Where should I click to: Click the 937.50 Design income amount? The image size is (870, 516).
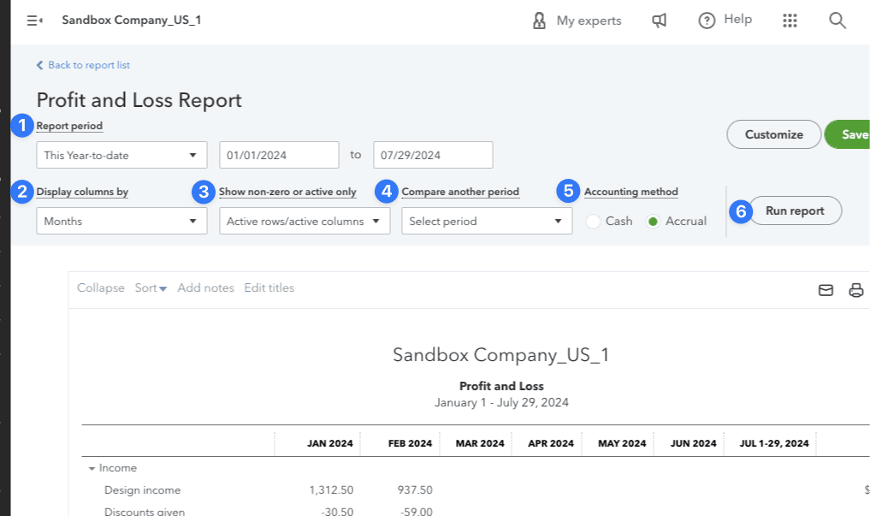click(x=415, y=490)
